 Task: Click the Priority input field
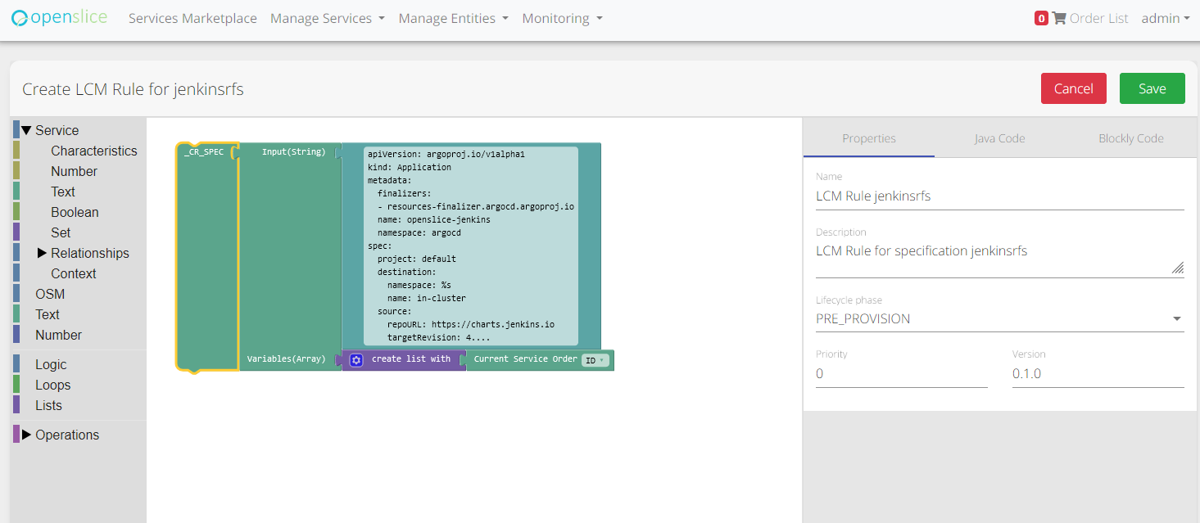901,374
